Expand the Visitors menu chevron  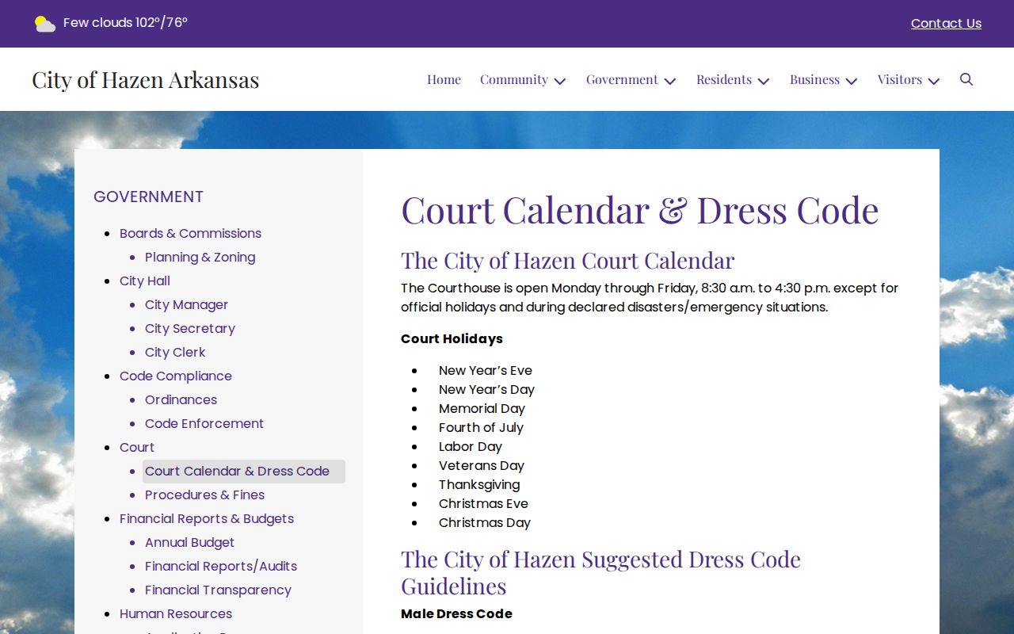pos(934,81)
